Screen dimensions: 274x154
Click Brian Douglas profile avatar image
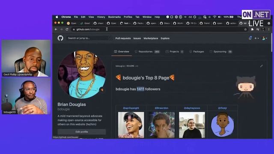point(82,75)
